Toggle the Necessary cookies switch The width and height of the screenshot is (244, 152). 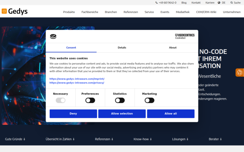point(61,101)
